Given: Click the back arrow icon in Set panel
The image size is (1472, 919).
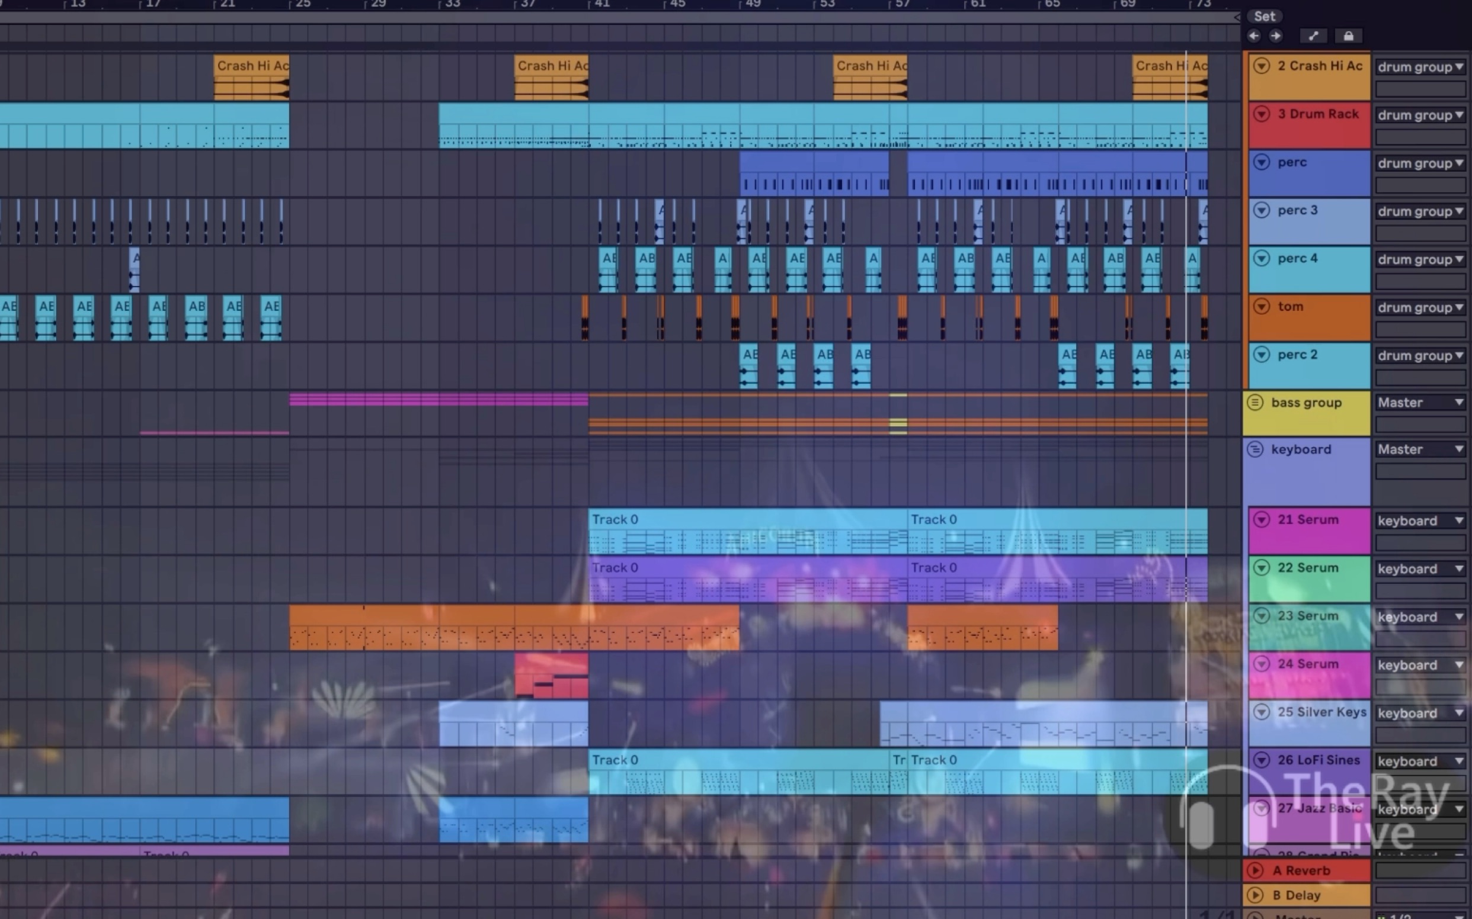Looking at the screenshot, I should (1254, 36).
